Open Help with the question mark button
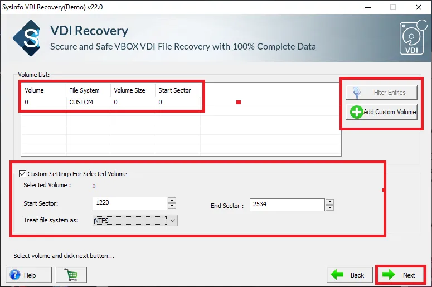This screenshot has width=432, height=287. tap(28, 275)
